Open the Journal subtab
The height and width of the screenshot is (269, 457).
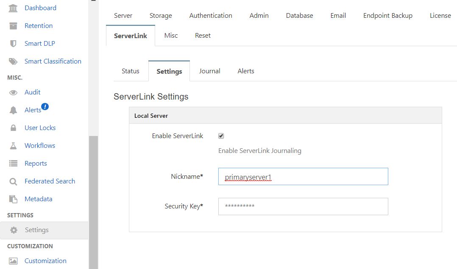pyautogui.click(x=209, y=71)
